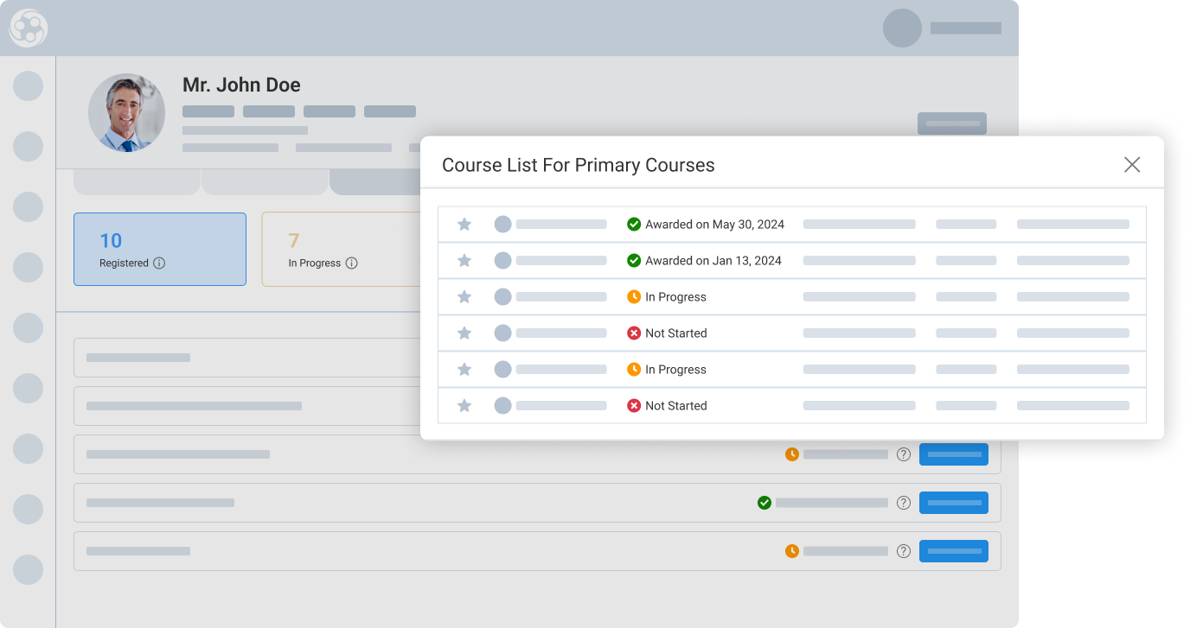The image size is (1190, 628).
Task: Close the Course List For Primary Courses dialog
Action: (1131, 165)
